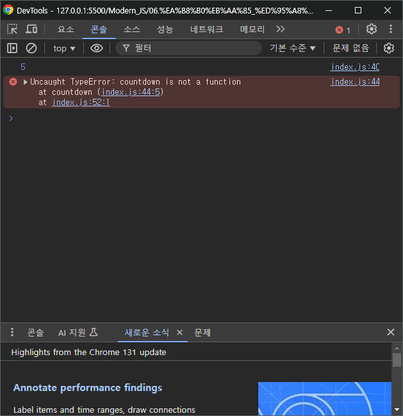The height and width of the screenshot is (416, 403).
Task: Click the Annotate performance findings heading
Action: tap(88, 388)
